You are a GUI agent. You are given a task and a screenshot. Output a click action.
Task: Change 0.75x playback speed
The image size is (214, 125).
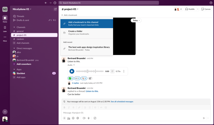[x=118, y=71]
